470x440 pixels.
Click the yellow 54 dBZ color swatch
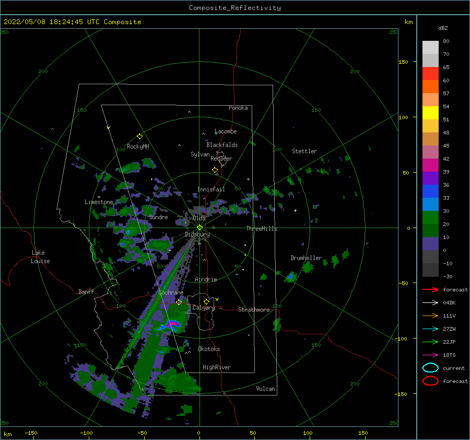[x=430, y=112]
